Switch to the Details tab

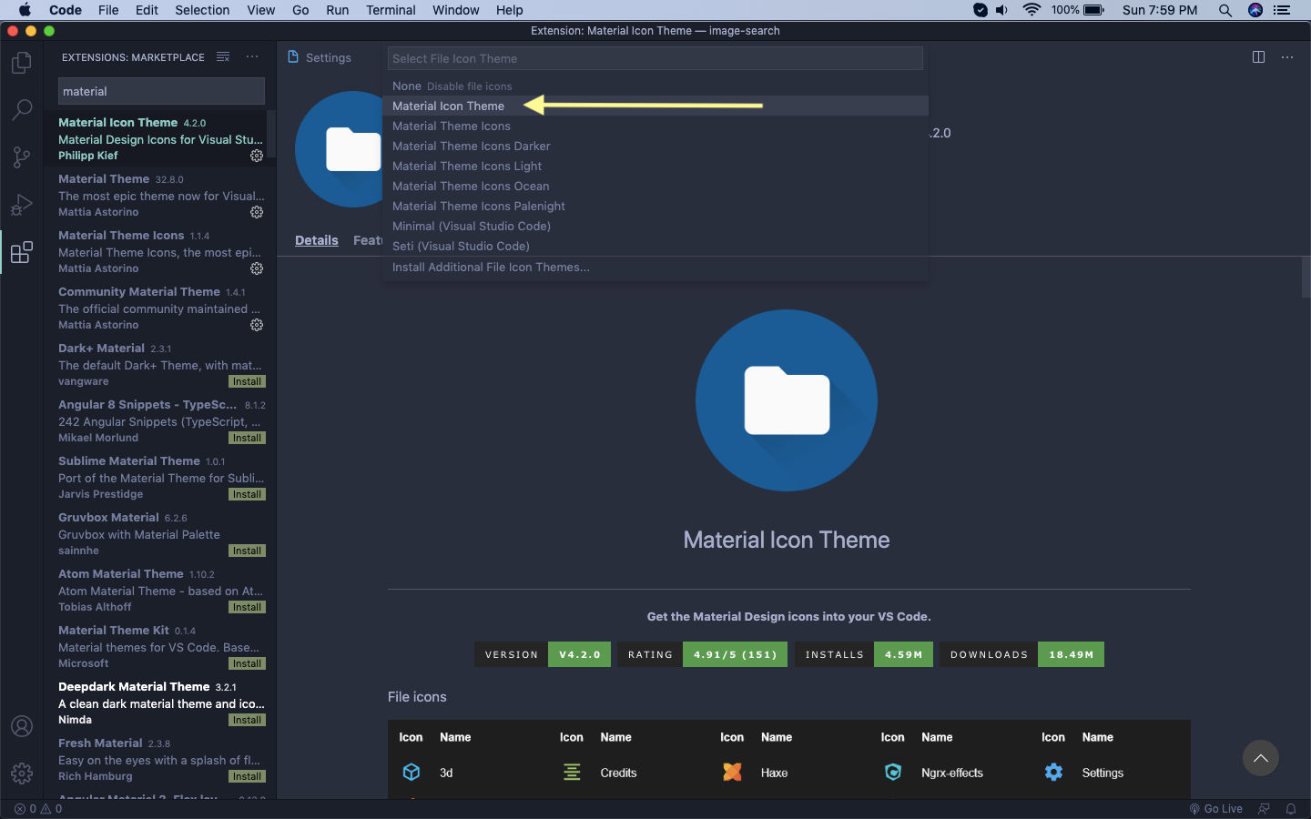point(316,240)
